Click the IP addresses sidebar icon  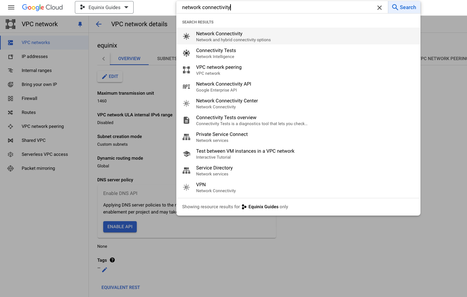point(10,56)
